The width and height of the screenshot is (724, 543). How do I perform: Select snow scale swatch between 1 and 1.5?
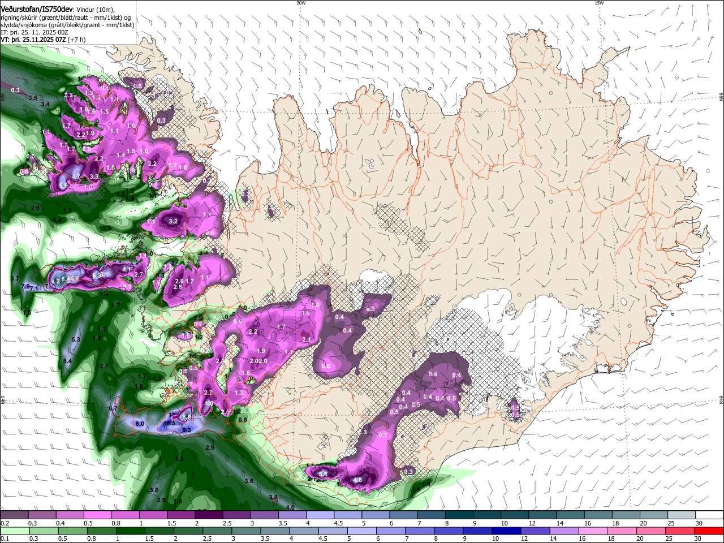tap(153, 515)
